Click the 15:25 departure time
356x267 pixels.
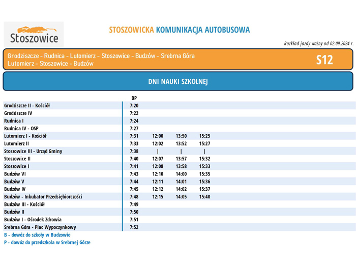[x=204, y=136]
